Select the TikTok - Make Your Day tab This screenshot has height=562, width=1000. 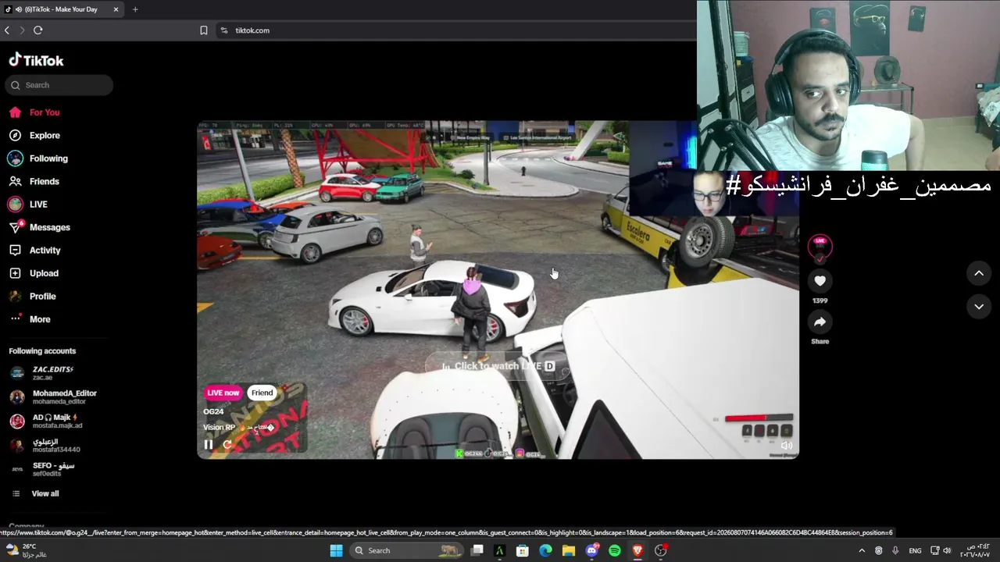point(62,9)
